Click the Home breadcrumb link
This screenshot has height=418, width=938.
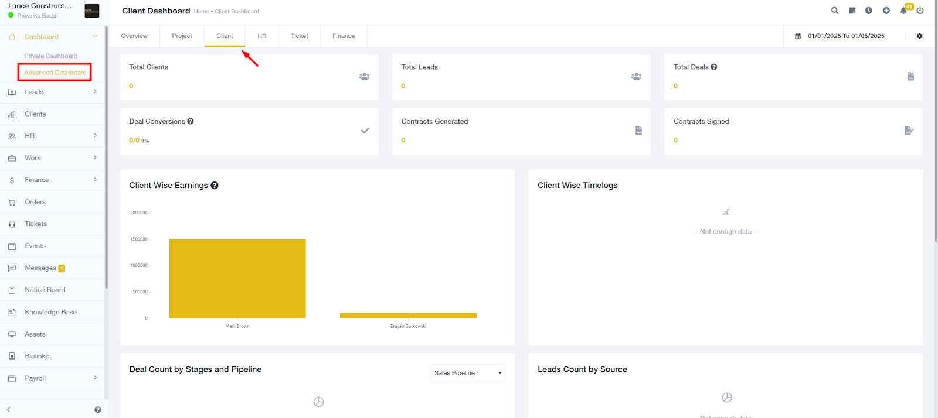coord(201,11)
